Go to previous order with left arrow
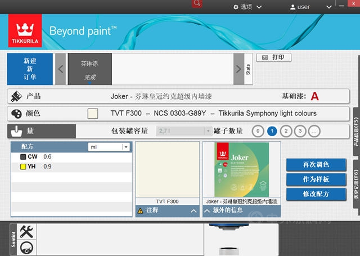The height and width of the screenshot is (256, 360). coord(61,69)
